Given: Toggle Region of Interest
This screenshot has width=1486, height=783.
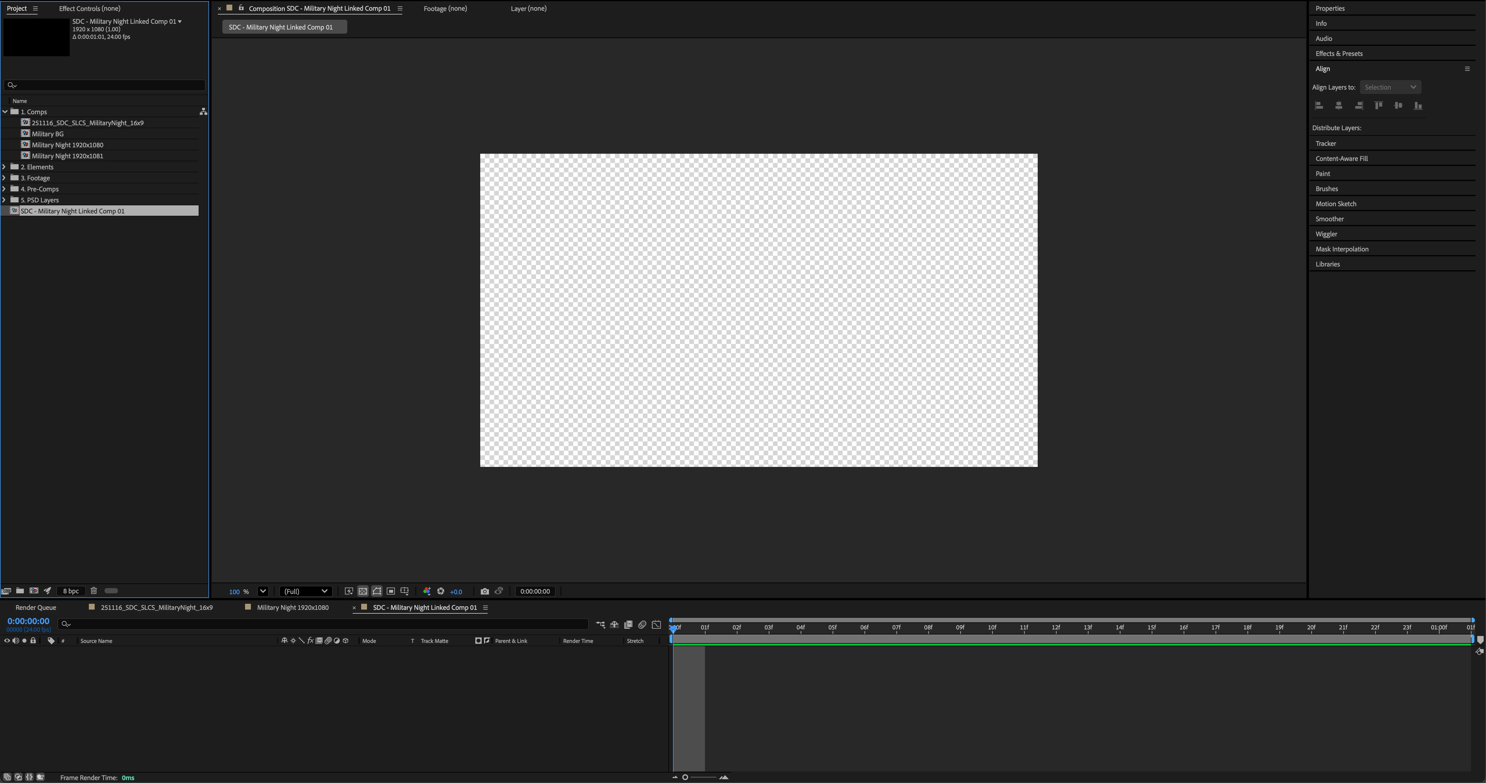Looking at the screenshot, I should coord(391,591).
